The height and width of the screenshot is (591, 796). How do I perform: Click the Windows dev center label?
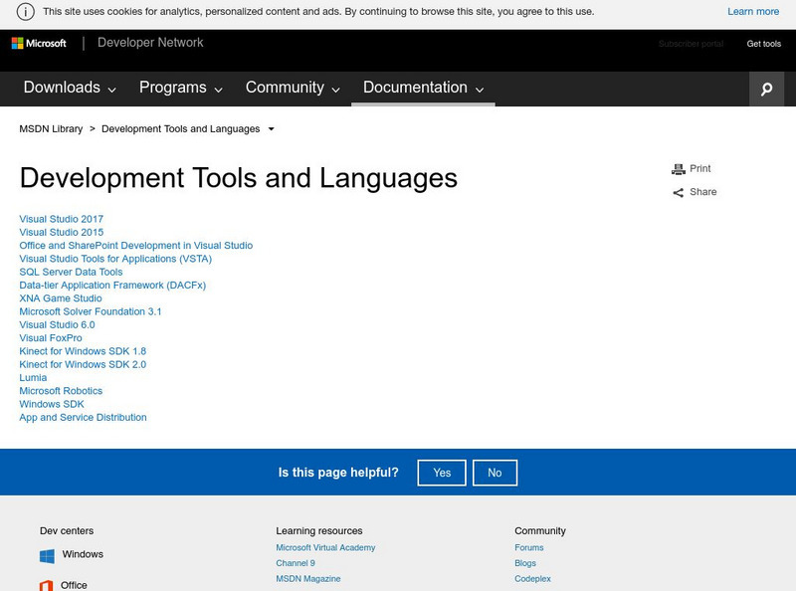tap(83, 554)
